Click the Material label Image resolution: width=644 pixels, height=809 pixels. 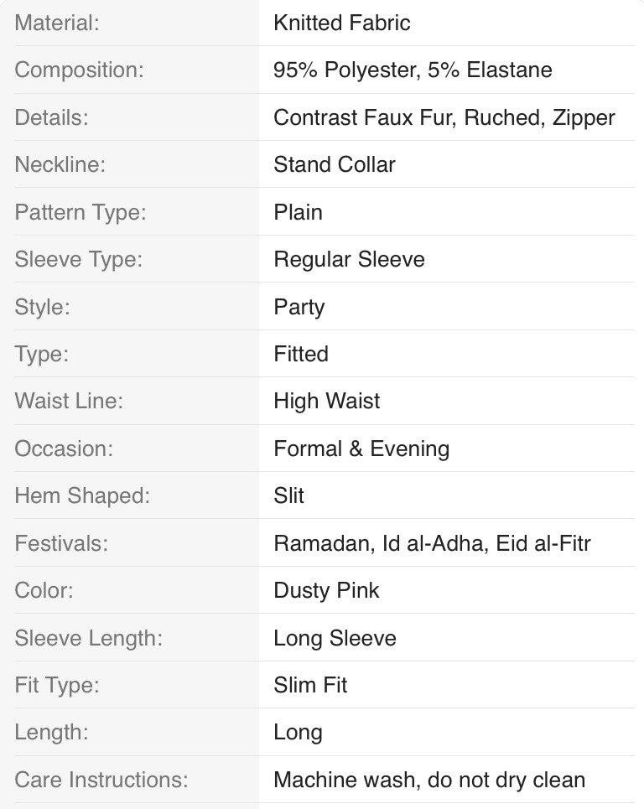tap(57, 23)
